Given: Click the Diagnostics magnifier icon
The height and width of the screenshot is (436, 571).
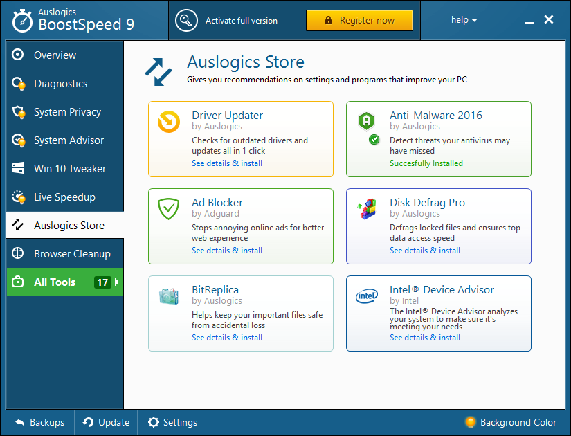Looking at the screenshot, I should (18, 84).
